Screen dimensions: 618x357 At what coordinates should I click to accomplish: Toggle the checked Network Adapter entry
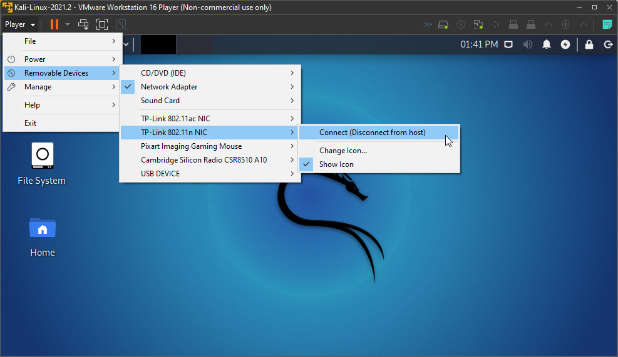point(169,87)
